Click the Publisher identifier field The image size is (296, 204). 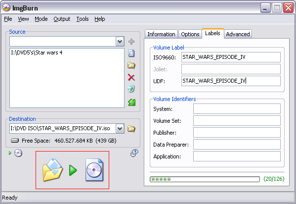[237, 133]
